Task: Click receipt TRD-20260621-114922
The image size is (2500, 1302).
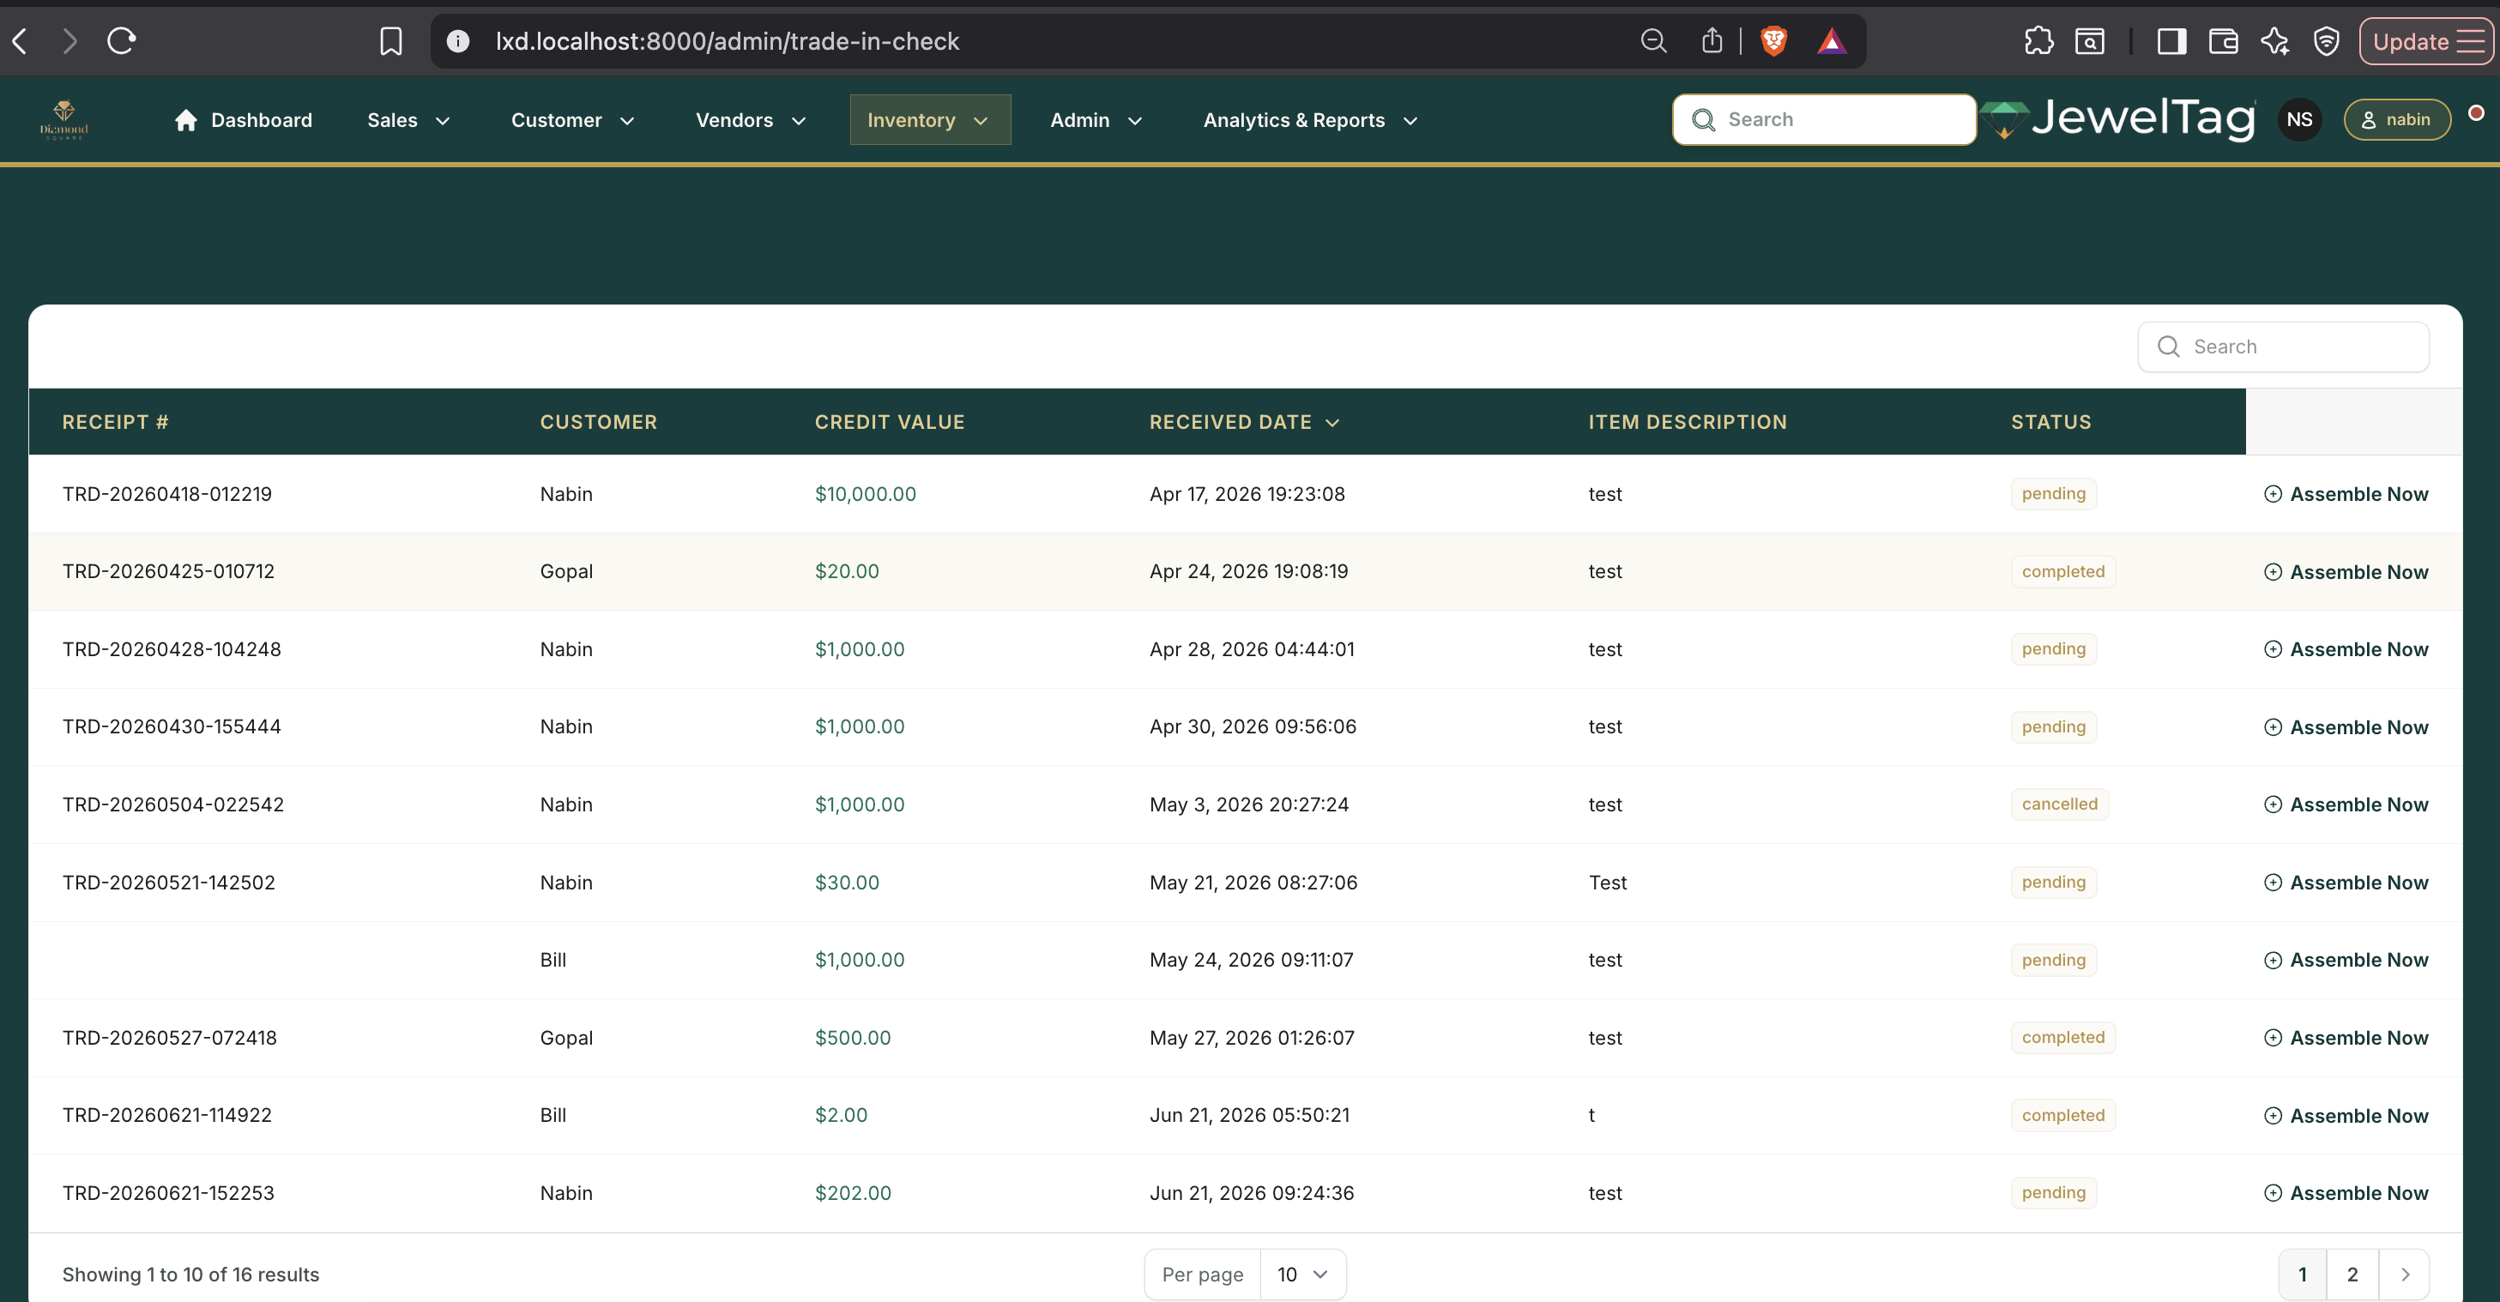Action: click(167, 1116)
